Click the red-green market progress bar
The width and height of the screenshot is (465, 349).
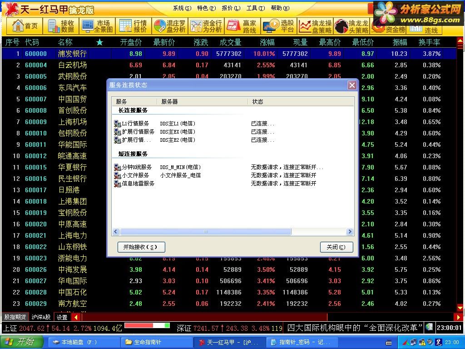pos(147,326)
